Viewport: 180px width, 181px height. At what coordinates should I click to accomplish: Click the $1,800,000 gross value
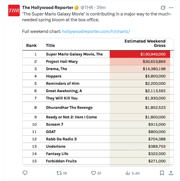coord(155,117)
